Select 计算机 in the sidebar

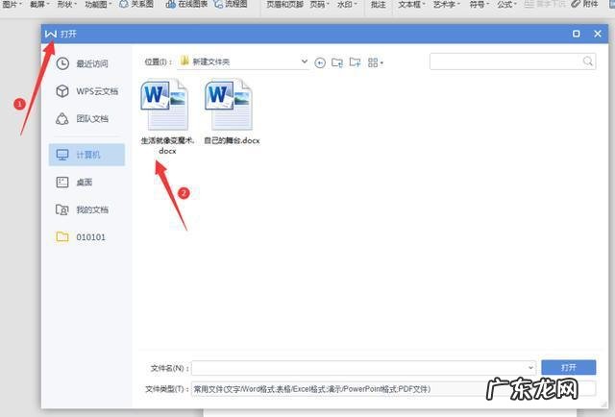(86, 155)
